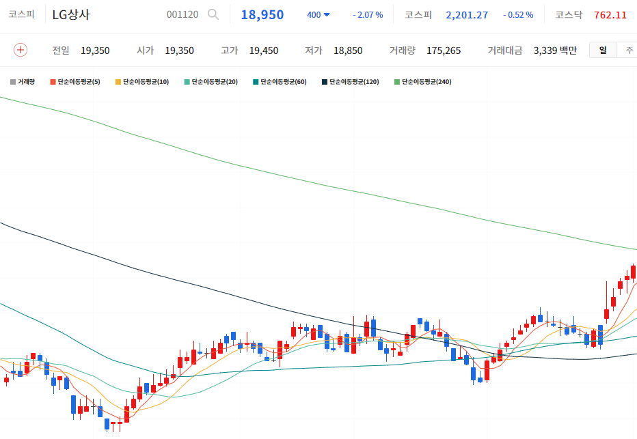Click the 코스닥 index label
Viewport: 637px width, 439px height.
click(569, 15)
